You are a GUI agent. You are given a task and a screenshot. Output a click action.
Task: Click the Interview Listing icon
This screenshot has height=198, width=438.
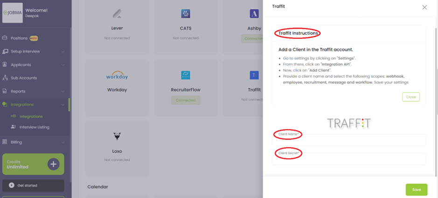tap(14, 127)
